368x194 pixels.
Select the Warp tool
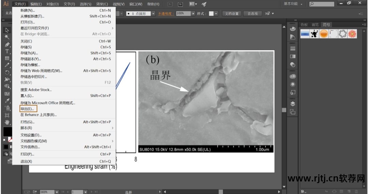pos(7,79)
